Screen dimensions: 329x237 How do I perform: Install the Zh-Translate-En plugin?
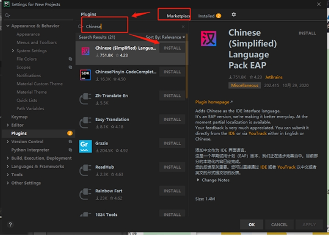(172, 96)
